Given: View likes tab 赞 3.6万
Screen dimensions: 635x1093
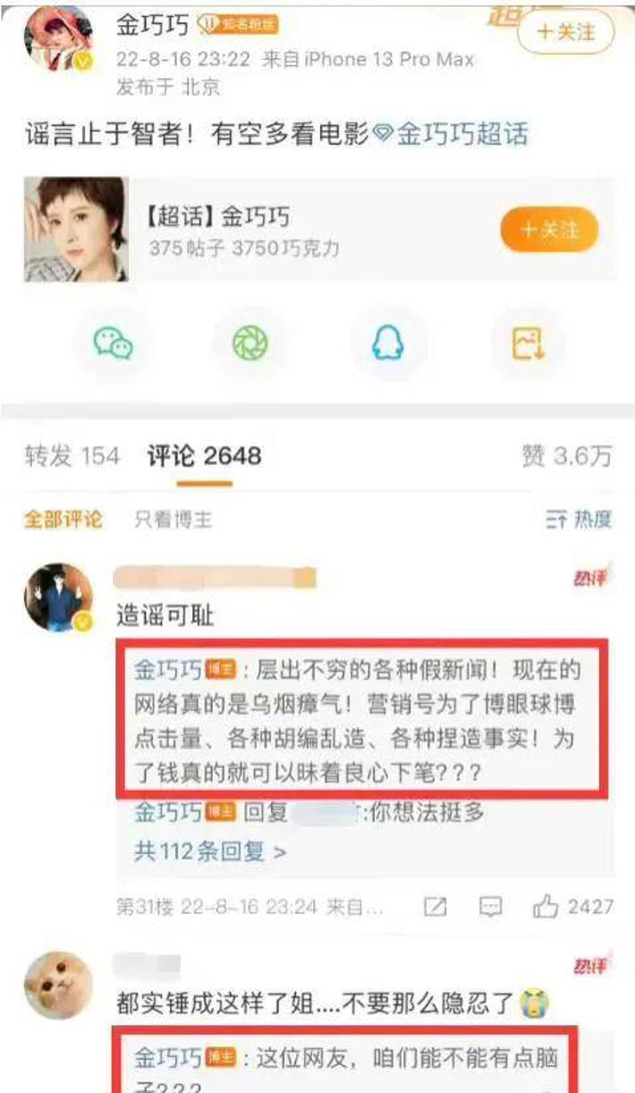Looking at the screenshot, I should (x=567, y=456).
